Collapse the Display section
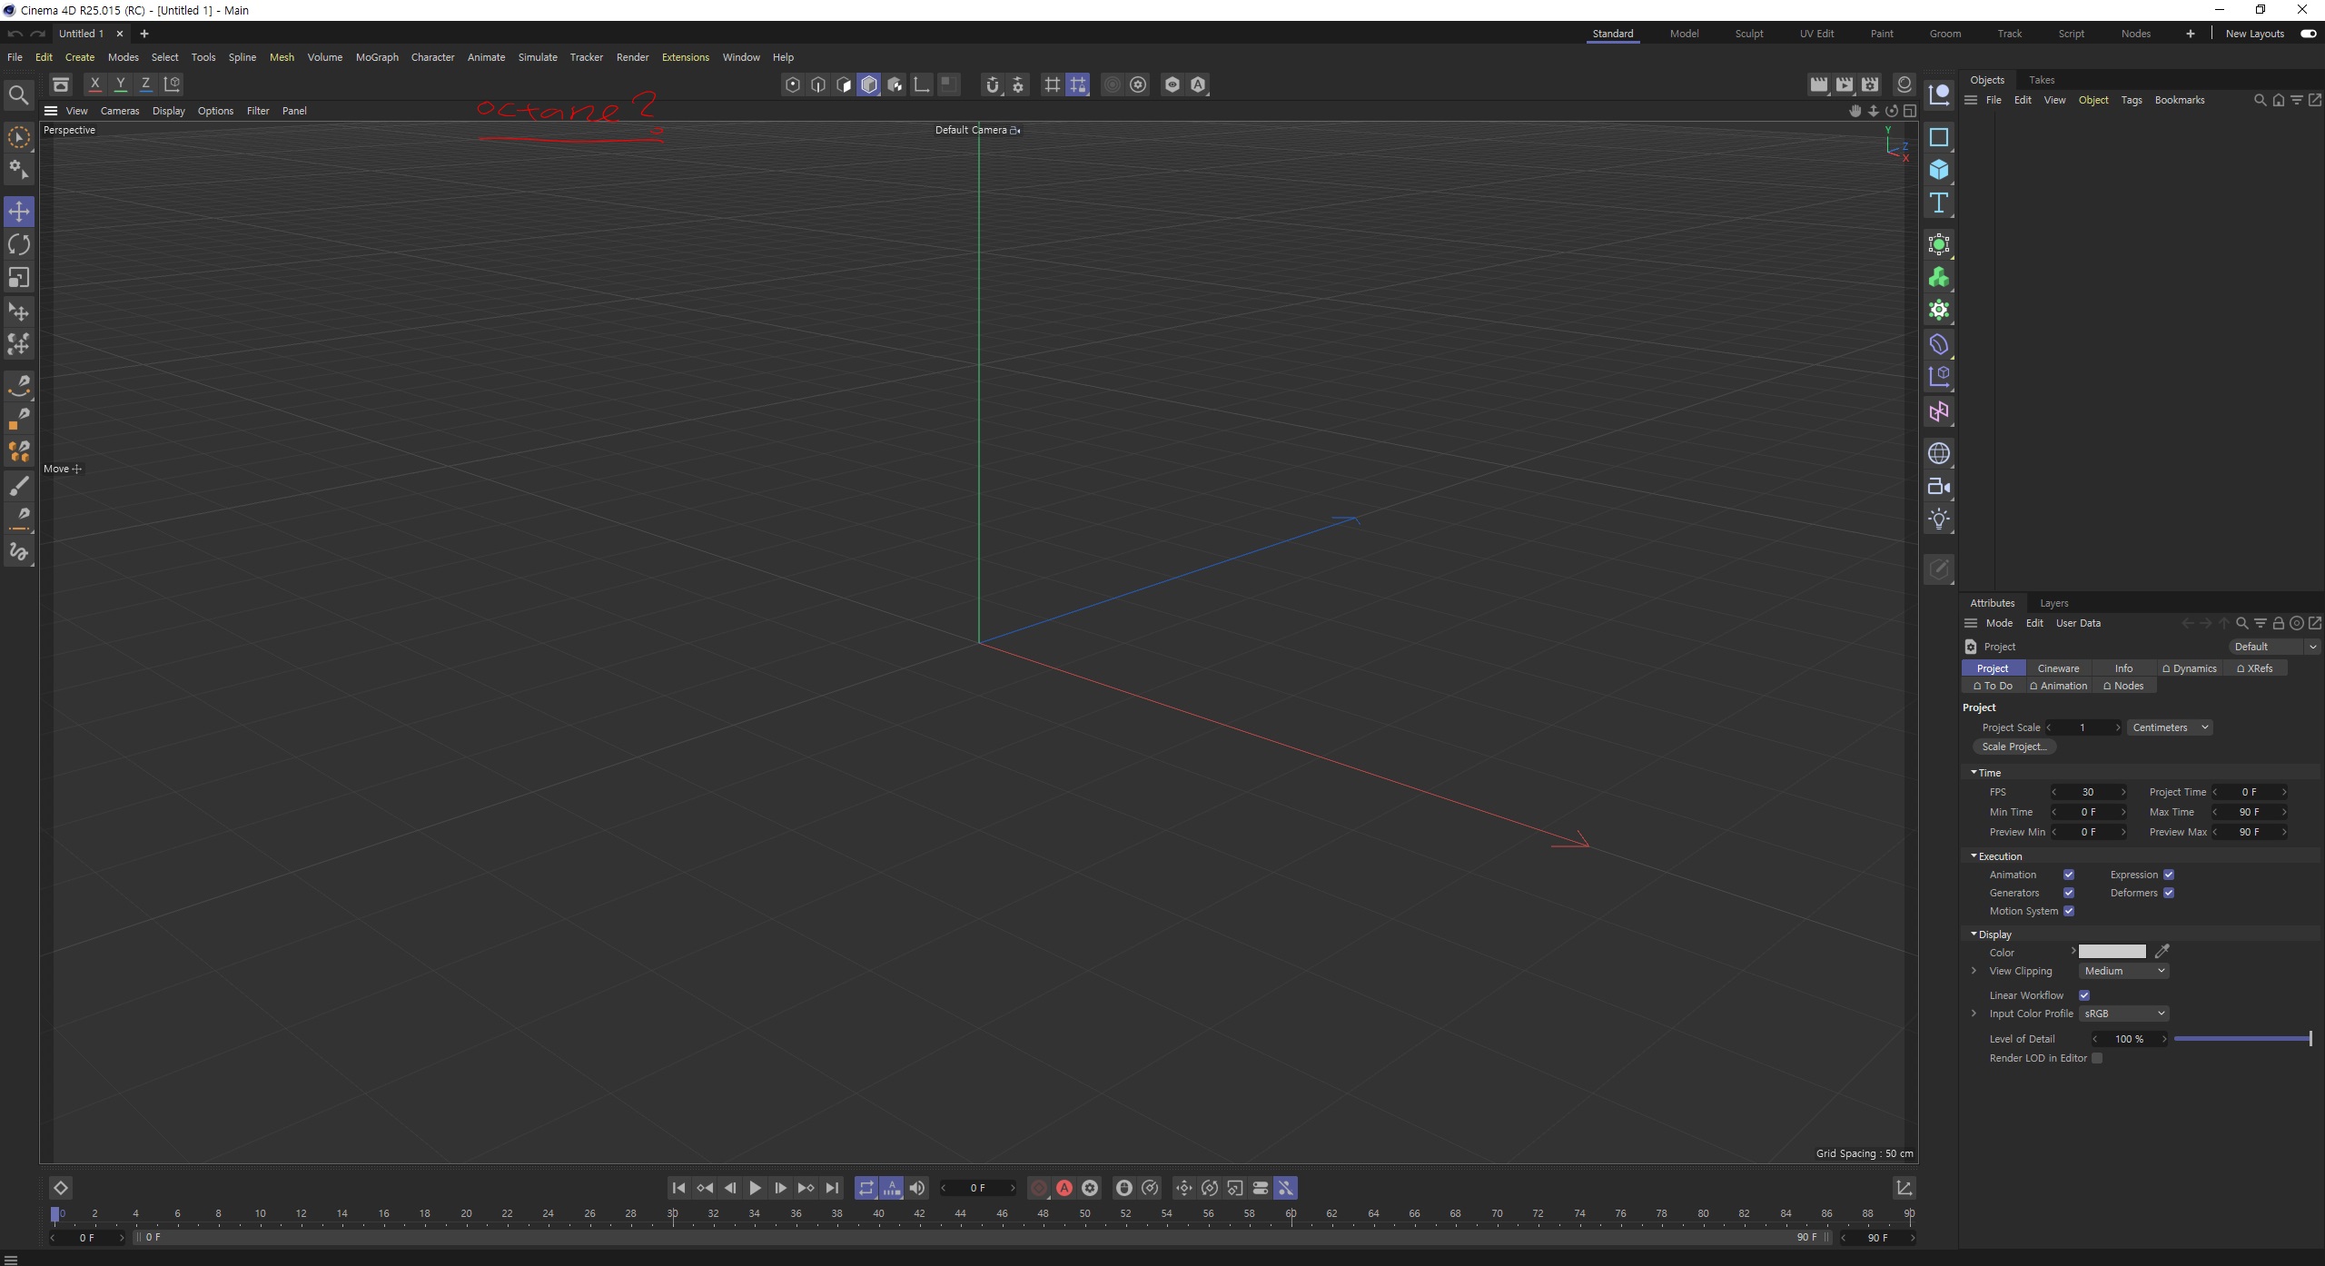Image resolution: width=2325 pixels, height=1266 pixels. [x=1974, y=935]
